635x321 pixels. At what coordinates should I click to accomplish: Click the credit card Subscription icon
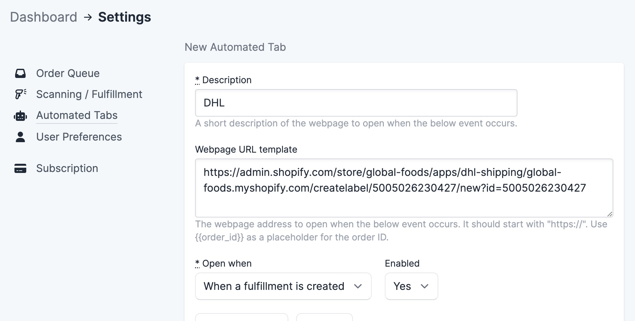[x=20, y=168]
